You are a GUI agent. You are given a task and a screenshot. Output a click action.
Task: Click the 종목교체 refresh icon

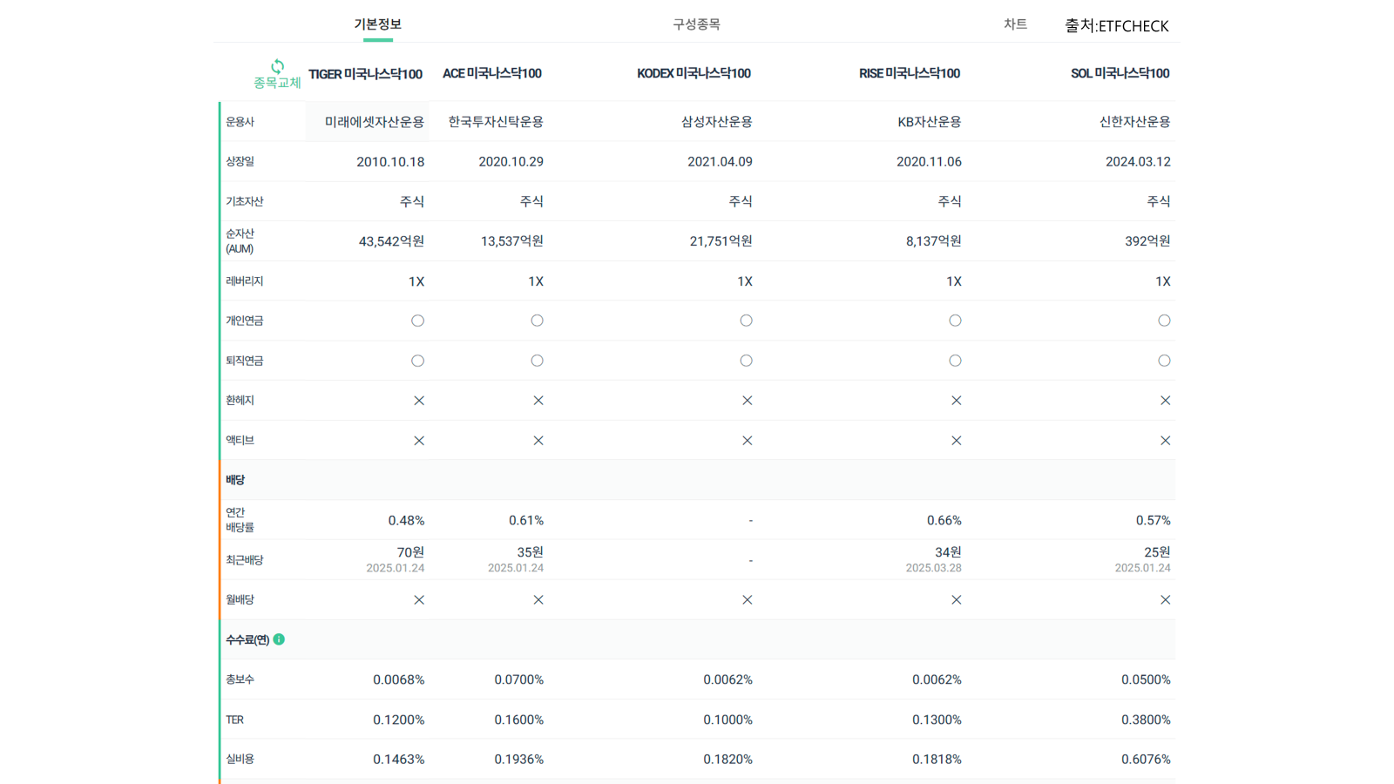pos(277,66)
